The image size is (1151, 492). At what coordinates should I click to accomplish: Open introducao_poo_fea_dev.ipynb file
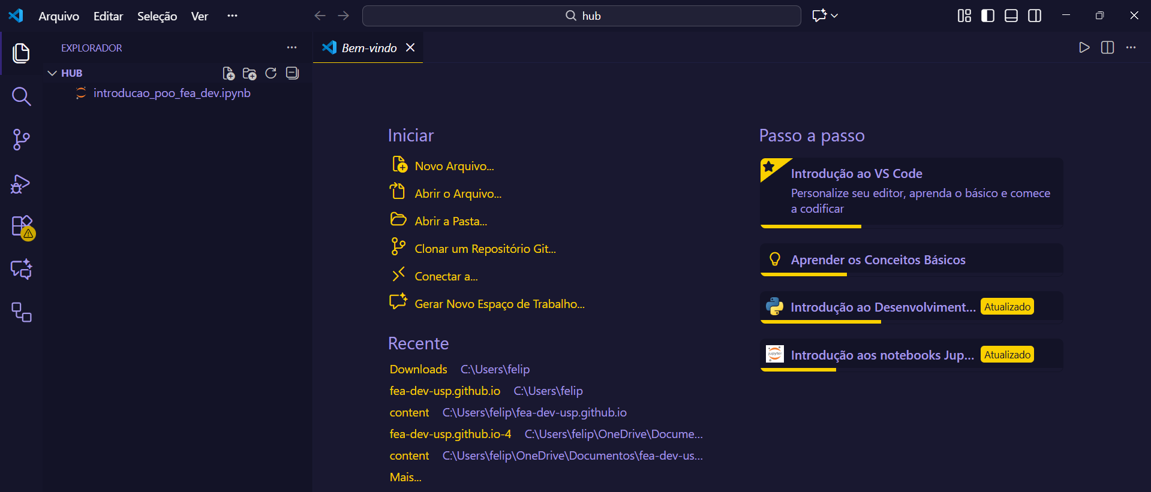tap(172, 93)
